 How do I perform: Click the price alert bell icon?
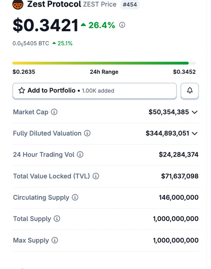(x=190, y=91)
